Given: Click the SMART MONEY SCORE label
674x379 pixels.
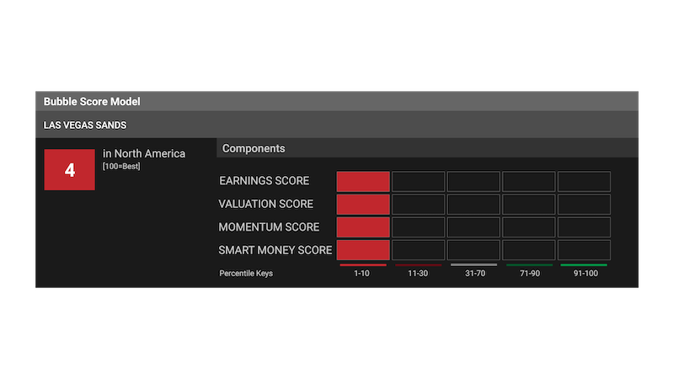Looking at the screenshot, I should click(x=275, y=250).
